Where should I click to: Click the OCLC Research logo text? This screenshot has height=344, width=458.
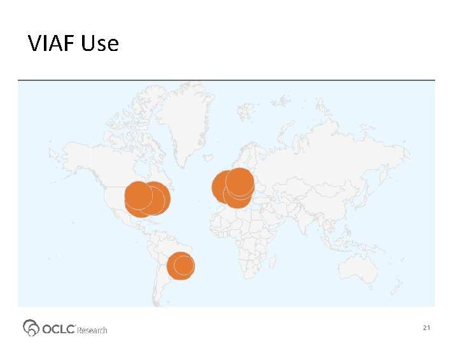tap(75, 329)
